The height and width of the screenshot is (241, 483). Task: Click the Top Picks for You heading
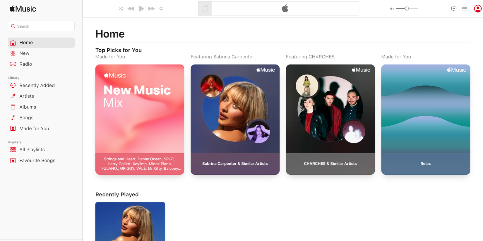(x=119, y=50)
